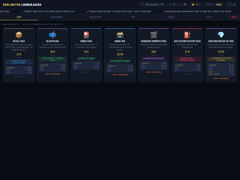Click the Gas Station Mystery Pack title
The width and height of the screenshot is (240, 180).
tap(187, 41)
